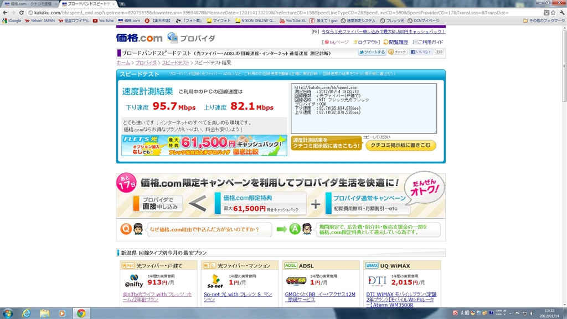Click the So-net provider logo

[215, 281]
